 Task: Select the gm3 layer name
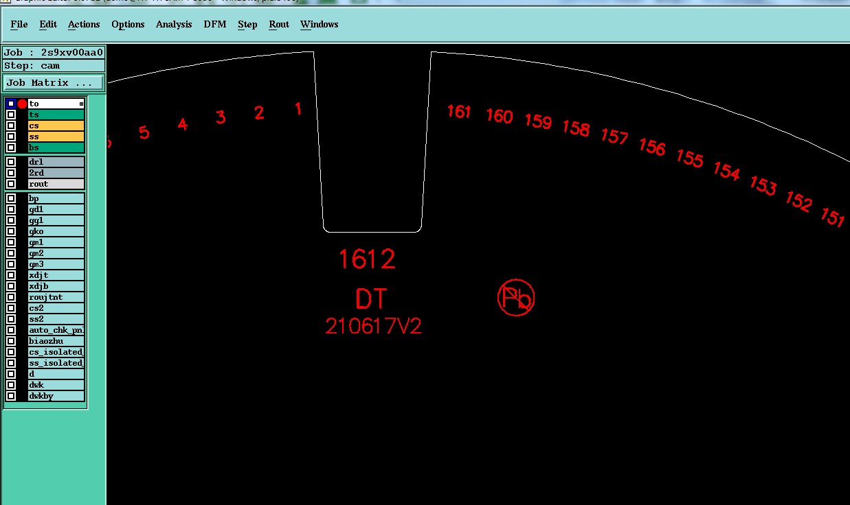click(56, 264)
